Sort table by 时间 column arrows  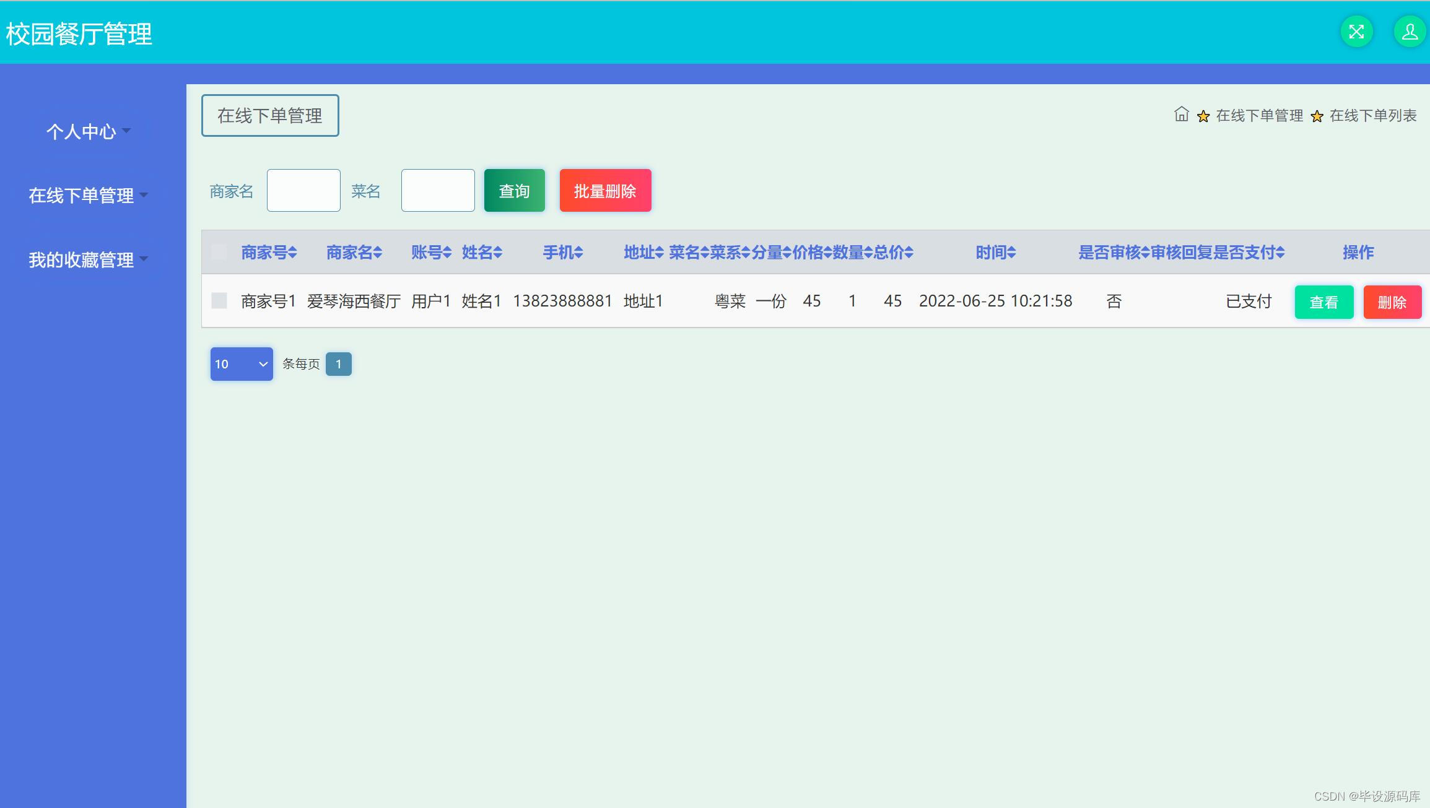tap(1011, 253)
